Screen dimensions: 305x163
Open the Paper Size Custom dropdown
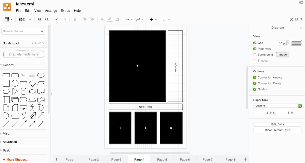click(278, 106)
